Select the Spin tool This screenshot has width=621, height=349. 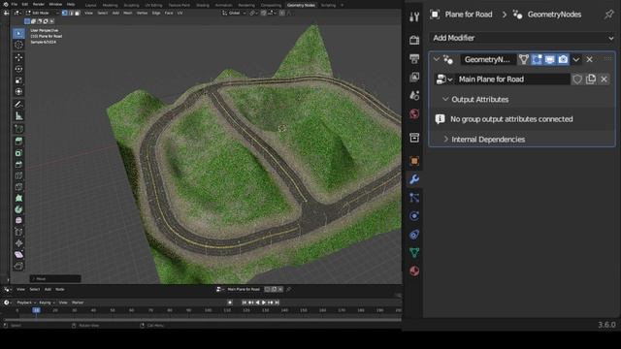click(18, 209)
